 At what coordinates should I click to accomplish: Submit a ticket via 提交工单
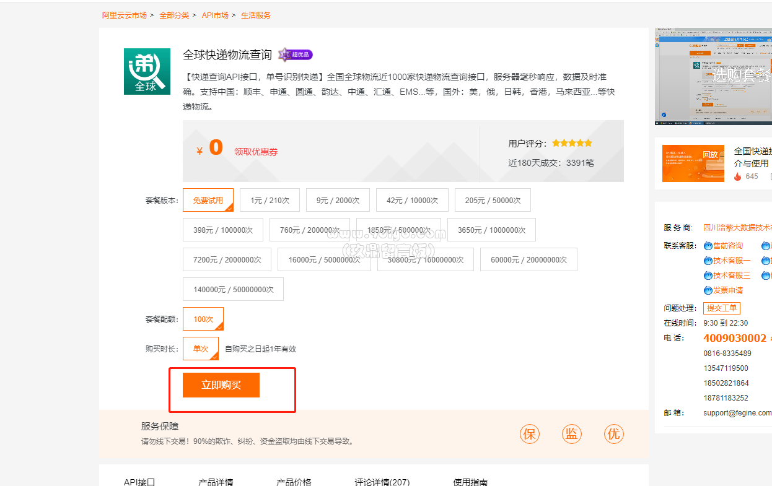click(x=722, y=308)
